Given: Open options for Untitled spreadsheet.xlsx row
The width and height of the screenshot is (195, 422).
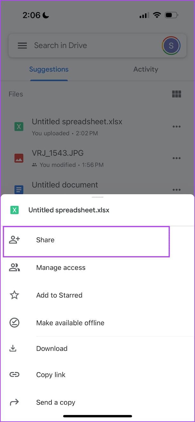Looking at the screenshot, I should click(177, 127).
